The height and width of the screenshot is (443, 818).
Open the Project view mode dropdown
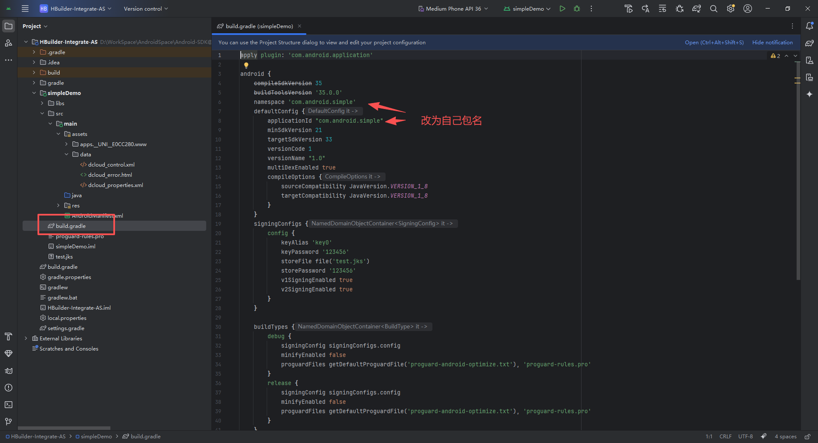pos(35,26)
